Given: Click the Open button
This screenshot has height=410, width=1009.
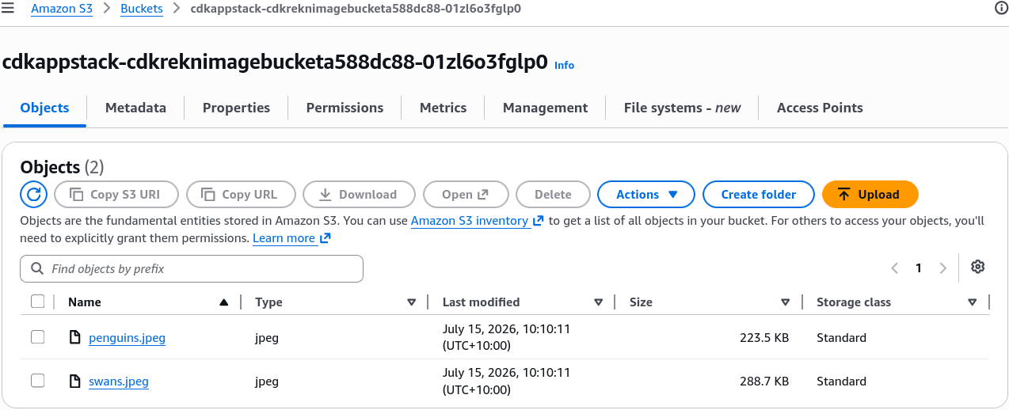Looking at the screenshot, I should 465,194.
